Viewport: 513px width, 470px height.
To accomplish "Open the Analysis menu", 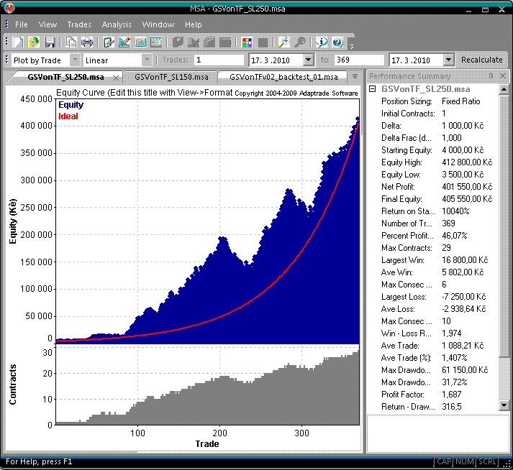I will 117,24.
